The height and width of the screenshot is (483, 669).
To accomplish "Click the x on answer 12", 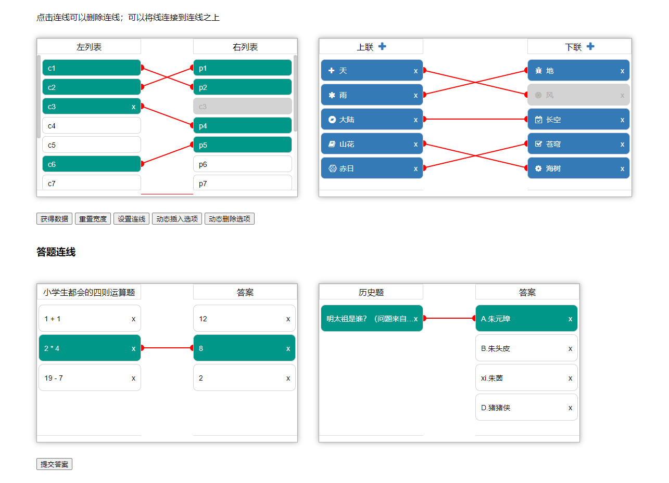I will tap(288, 319).
